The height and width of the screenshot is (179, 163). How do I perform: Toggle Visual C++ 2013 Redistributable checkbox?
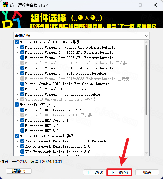[x=22, y=73]
